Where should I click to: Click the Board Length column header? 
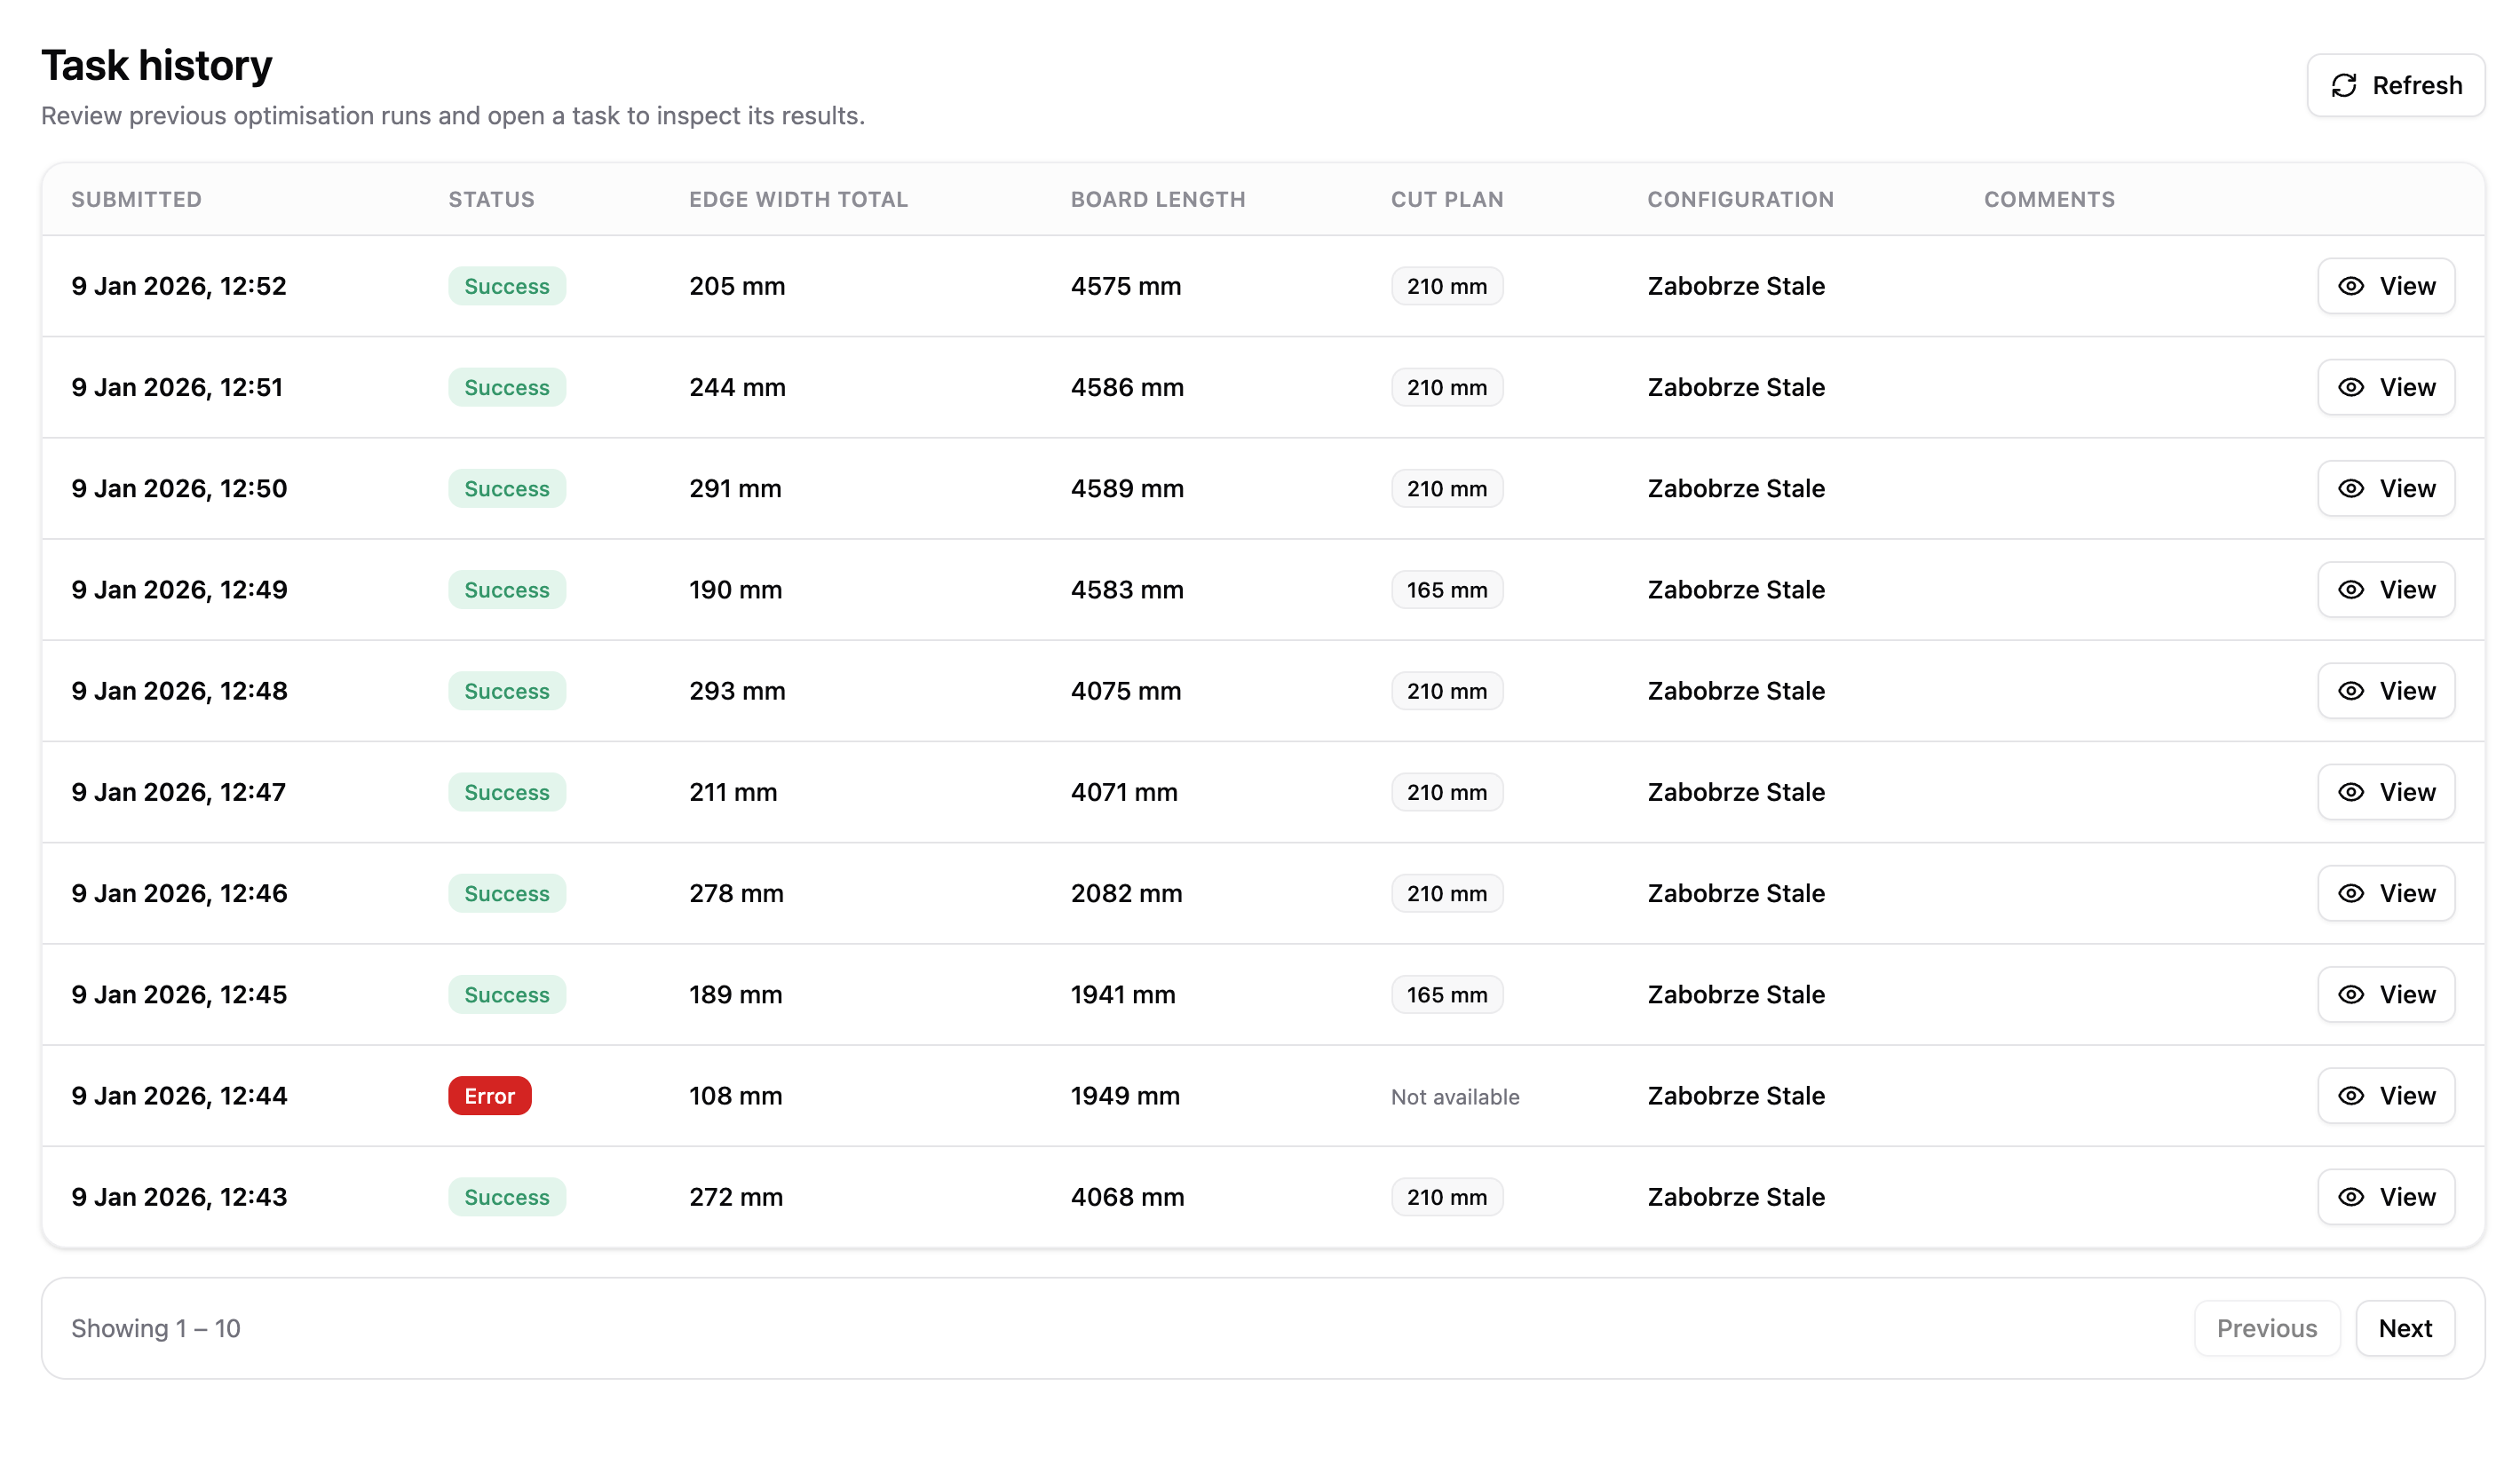point(1157,199)
